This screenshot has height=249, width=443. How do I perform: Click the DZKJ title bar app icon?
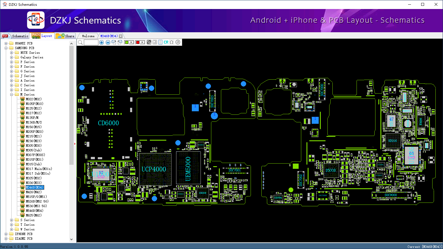[x=5, y=4]
